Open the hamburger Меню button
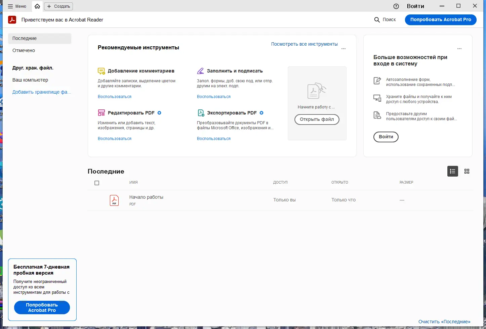 [17, 6]
